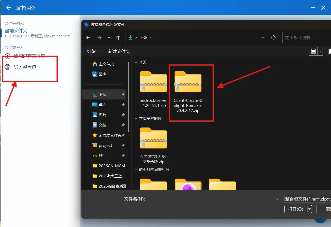This screenshot has width=331, height=227.
Task: Click the file dialog back arrow
Action: pyautogui.click(x=88, y=38)
